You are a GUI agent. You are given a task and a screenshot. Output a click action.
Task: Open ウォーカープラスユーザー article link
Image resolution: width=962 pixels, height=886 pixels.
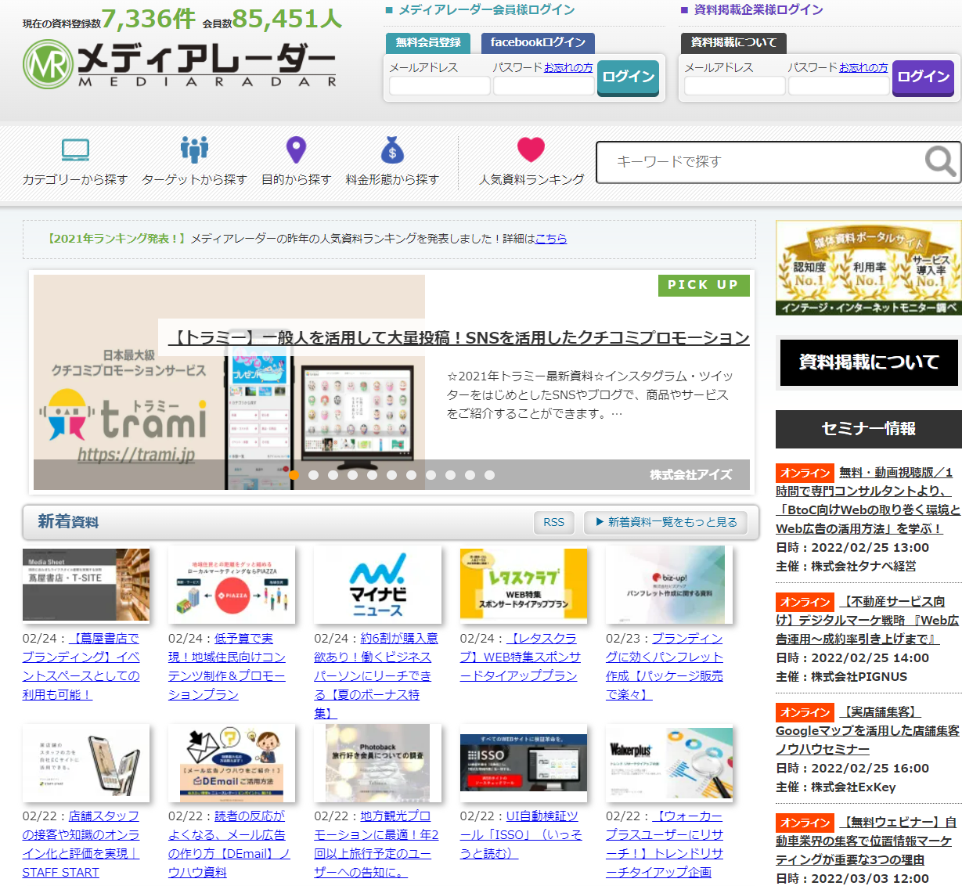(x=665, y=845)
